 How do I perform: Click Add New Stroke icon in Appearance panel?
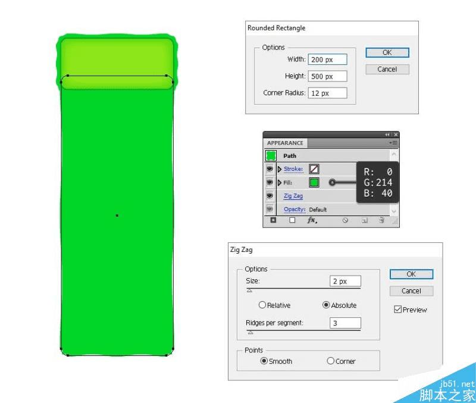tap(273, 220)
